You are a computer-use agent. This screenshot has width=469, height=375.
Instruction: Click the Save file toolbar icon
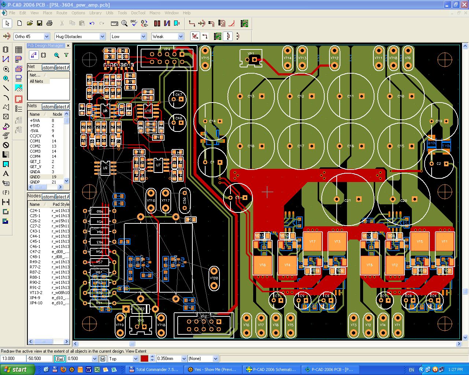[x=40, y=23]
